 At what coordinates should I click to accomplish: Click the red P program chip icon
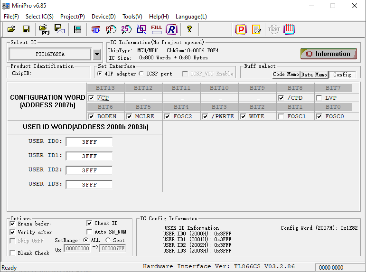pyautogui.click(x=241, y=29)
